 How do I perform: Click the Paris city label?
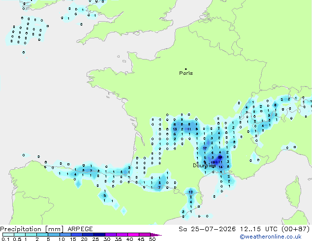186,73
